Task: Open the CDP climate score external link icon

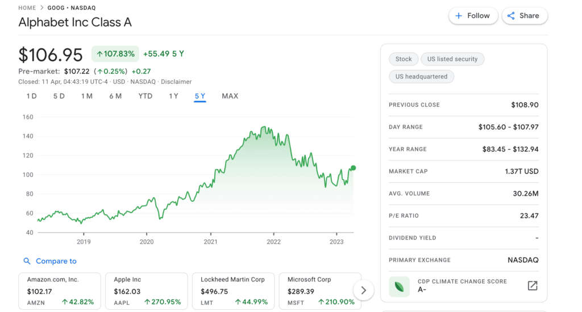Action: tap(532, 286)
